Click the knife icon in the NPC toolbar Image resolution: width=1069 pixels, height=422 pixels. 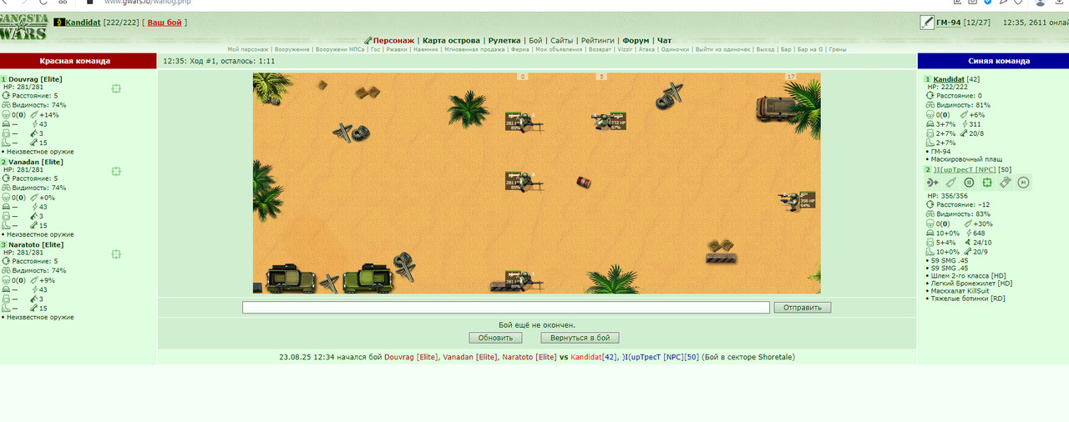951,183
